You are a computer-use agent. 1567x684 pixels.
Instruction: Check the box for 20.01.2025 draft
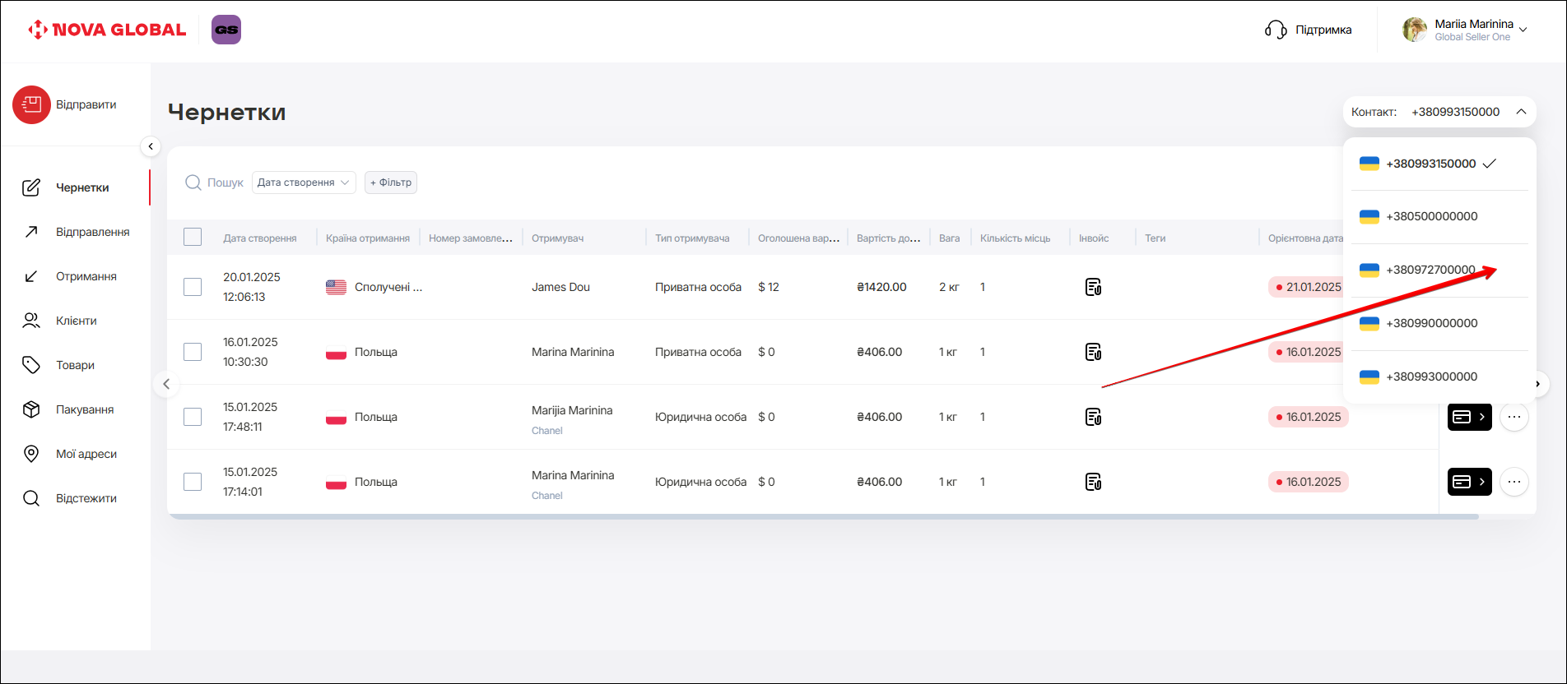[193, 287]
